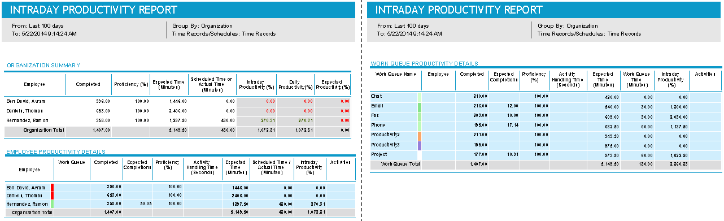Select 'Time Records/Schedules: Time Records' on right page
This screenshot has height=221, width=724.
589,34
